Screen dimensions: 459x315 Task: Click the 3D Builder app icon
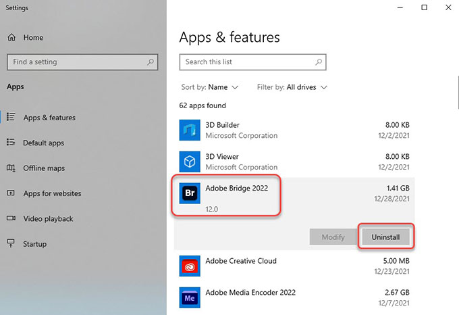coord(190,130)
